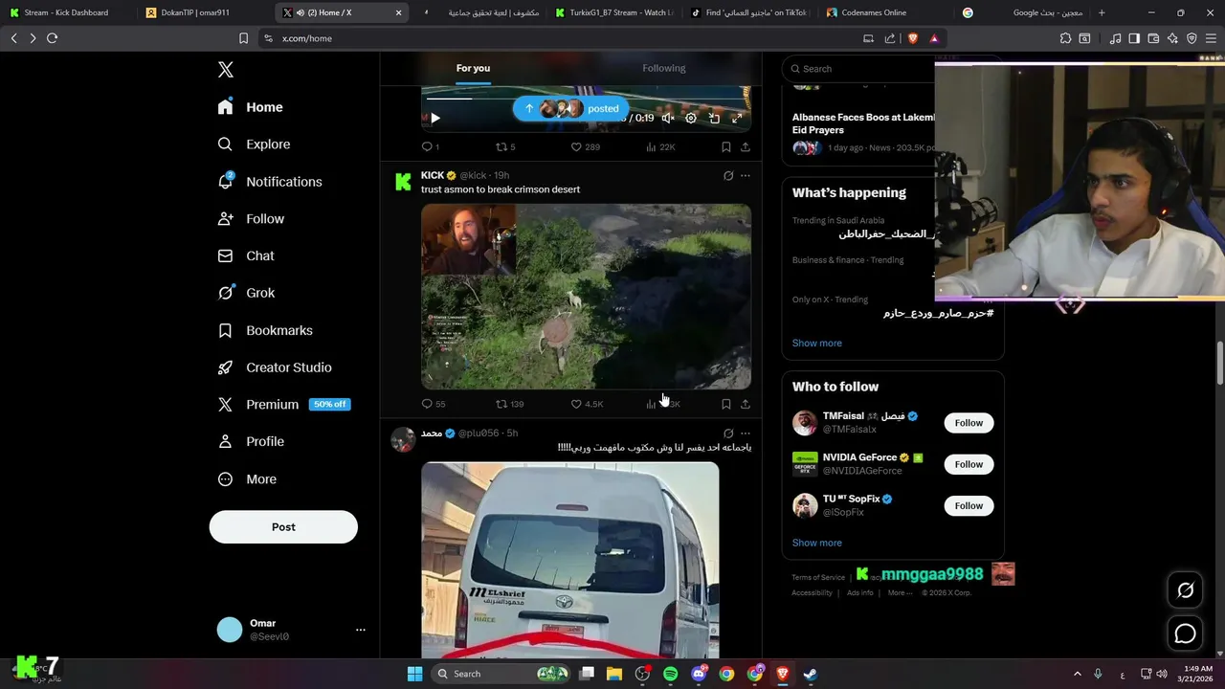Viewport: 1225px width, 689px height.
Task: Open Profile in the sidebar
Action: click(252, 442)
